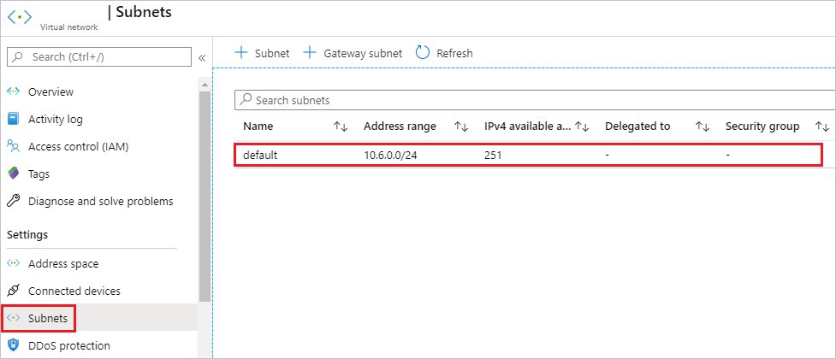Click the DDoS protection shield icon

coord(14,345)
